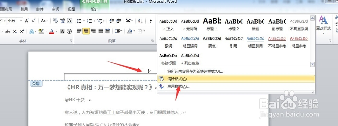Open the 引用 ribbon tab

[x=24, y=9]
